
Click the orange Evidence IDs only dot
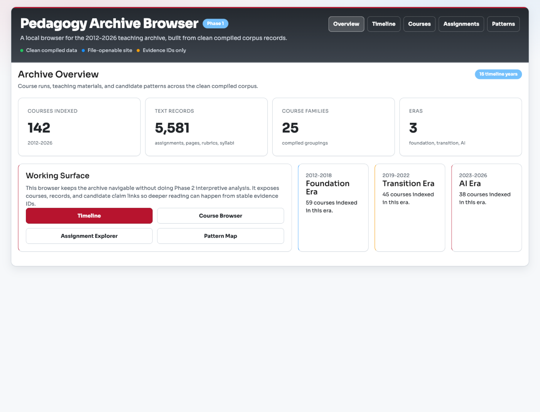pos(138,50)
